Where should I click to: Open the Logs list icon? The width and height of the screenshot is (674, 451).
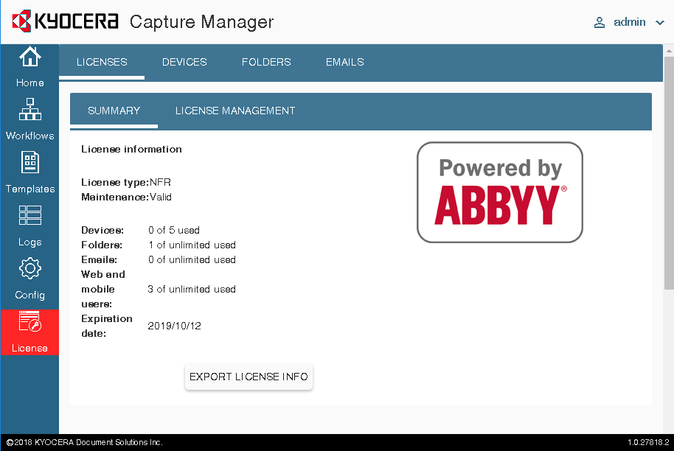tap(29, 215)
